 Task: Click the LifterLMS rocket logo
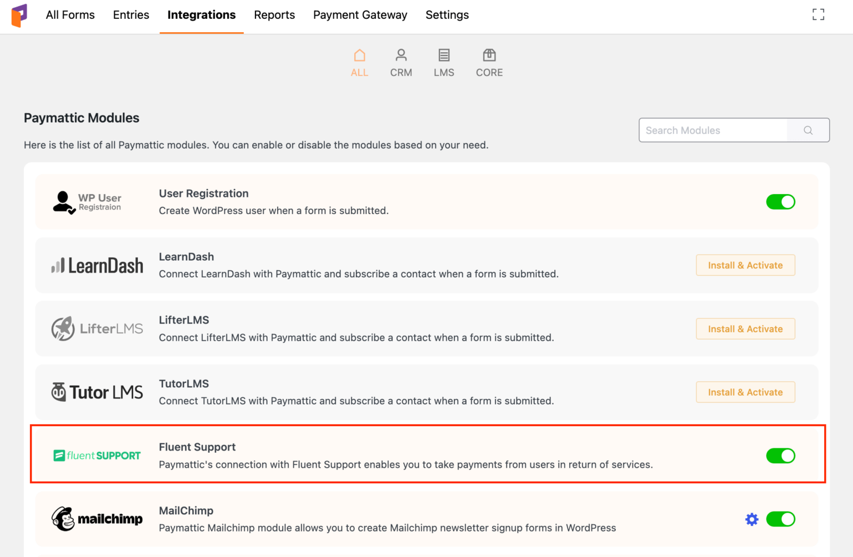tap(62, 328)
